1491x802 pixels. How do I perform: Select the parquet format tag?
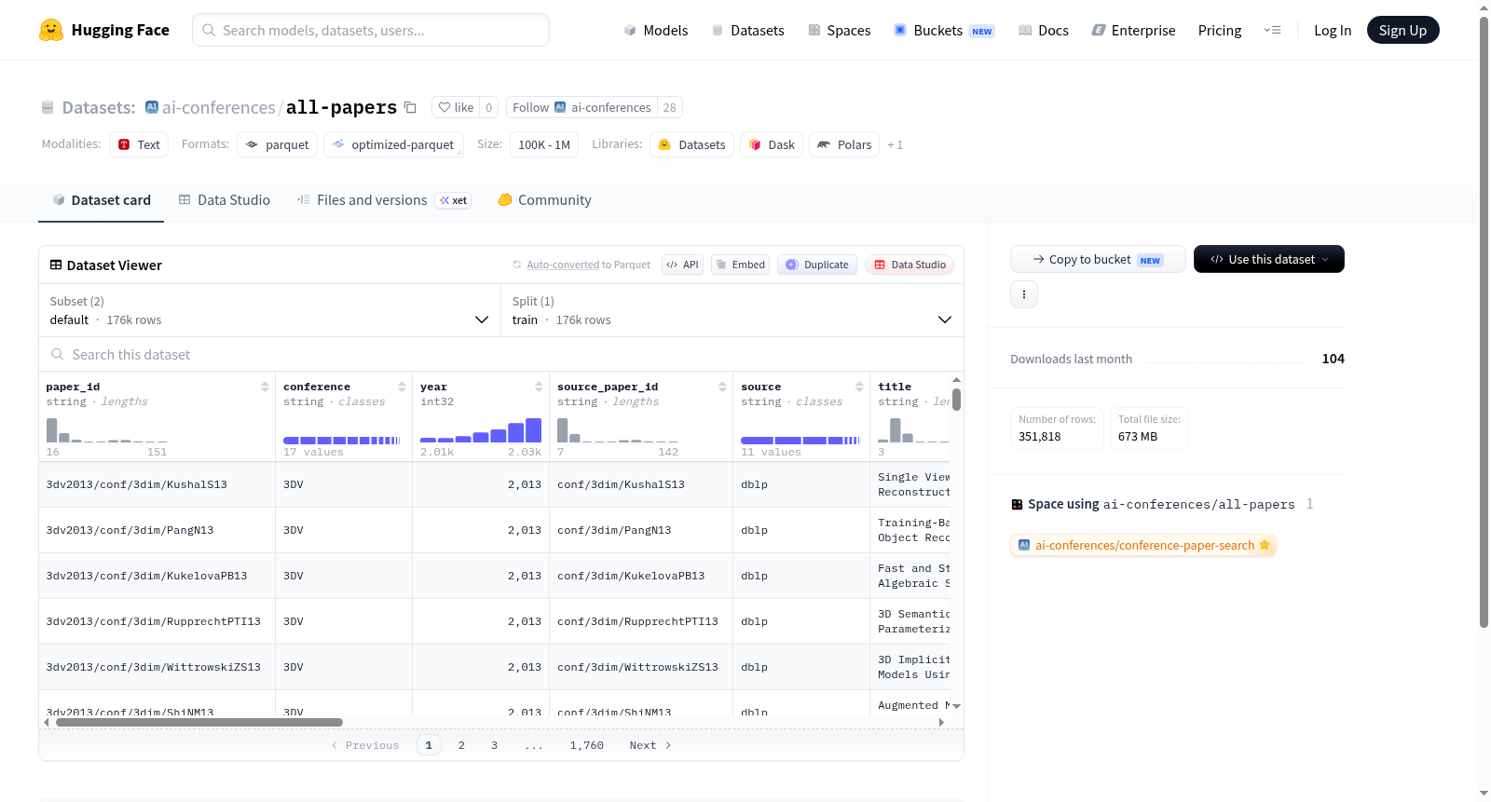(278, 144)
